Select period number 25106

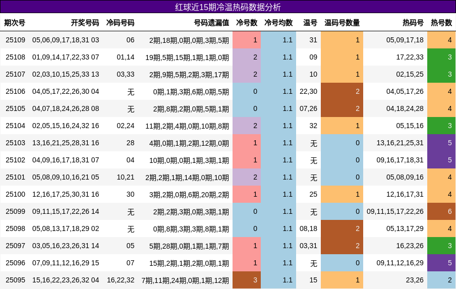tap(16, 91)
